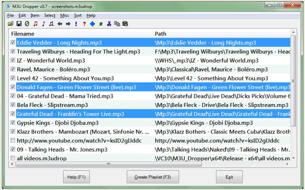
Task: Click the scissors cut icon
Action: (x=109, y=24)
